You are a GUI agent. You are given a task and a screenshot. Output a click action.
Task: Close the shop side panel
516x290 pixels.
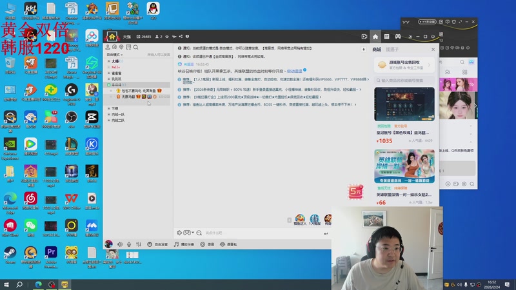433,50
